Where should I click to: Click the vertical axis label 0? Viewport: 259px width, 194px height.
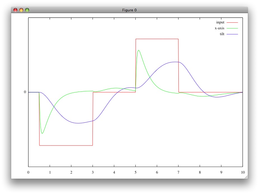tap(25, 92)
